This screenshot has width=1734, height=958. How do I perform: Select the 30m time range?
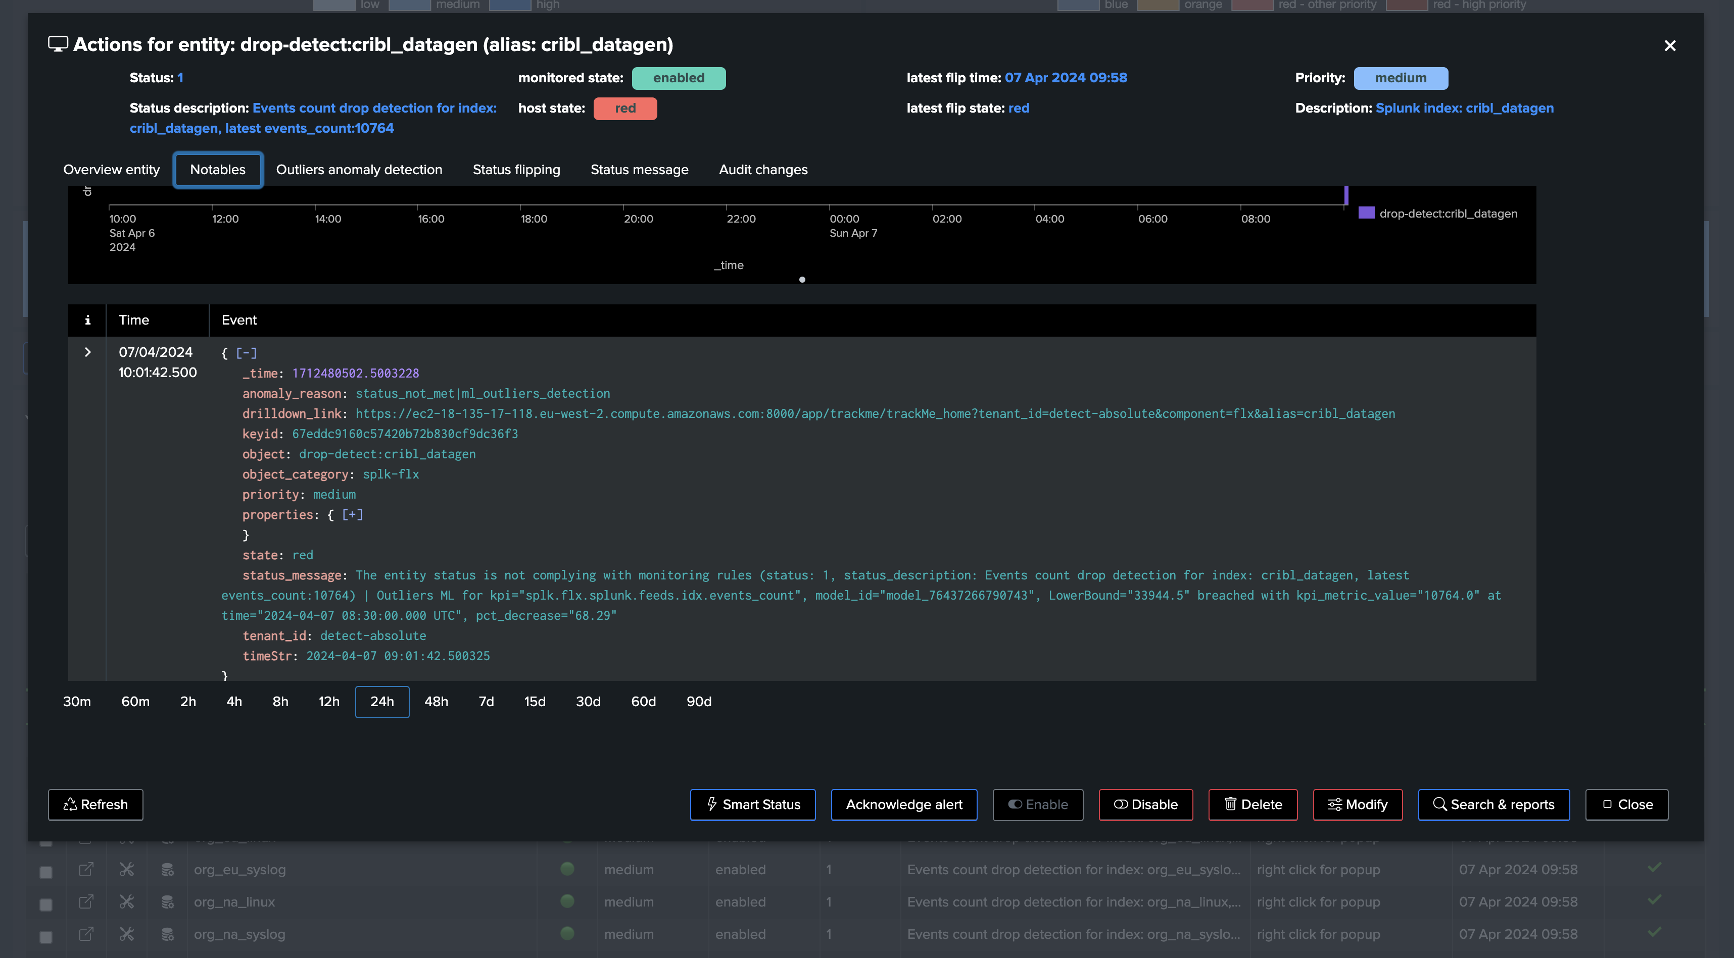click(77, 701)
